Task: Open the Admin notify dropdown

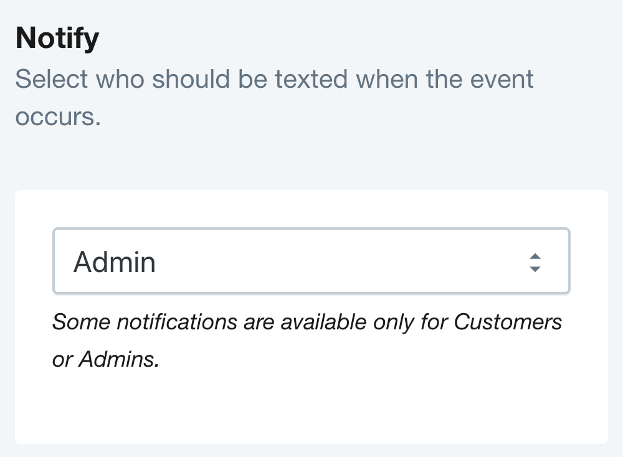Action: [x=310, y=261]
